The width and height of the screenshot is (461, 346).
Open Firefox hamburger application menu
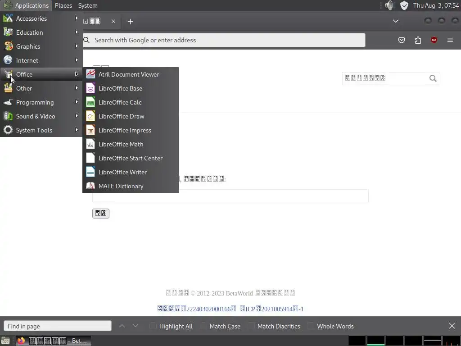[450, 40]
